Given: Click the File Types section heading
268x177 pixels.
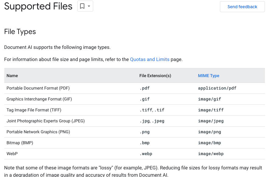Looking at the screenshot, I should click(x=20, y=32).
